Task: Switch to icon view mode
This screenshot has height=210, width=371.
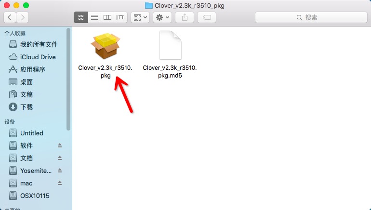Action: coord(81,17)
